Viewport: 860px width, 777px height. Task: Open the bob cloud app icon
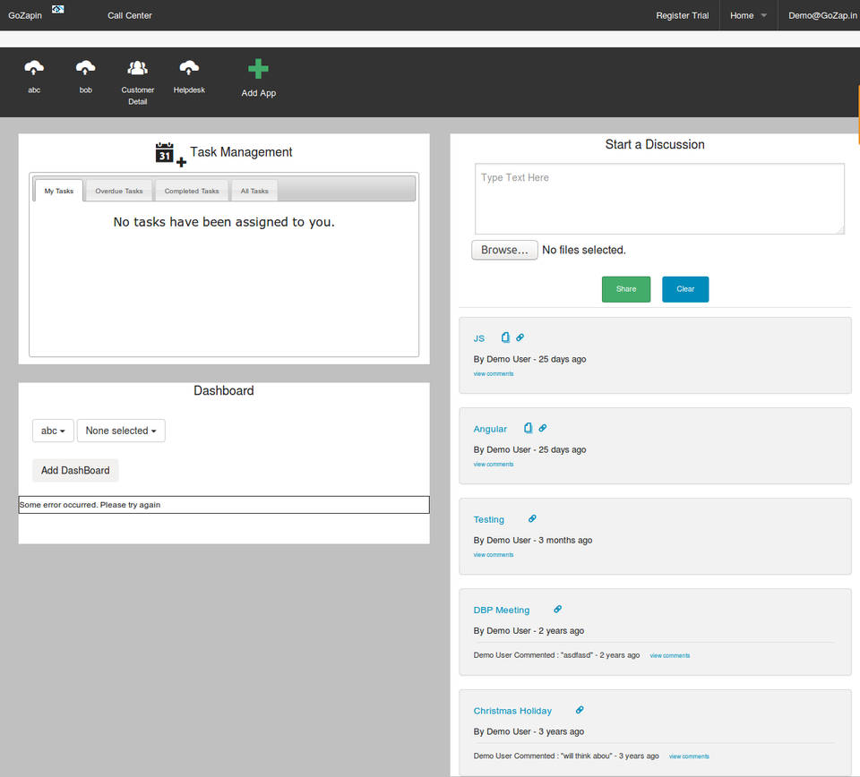tap(85, 69)
